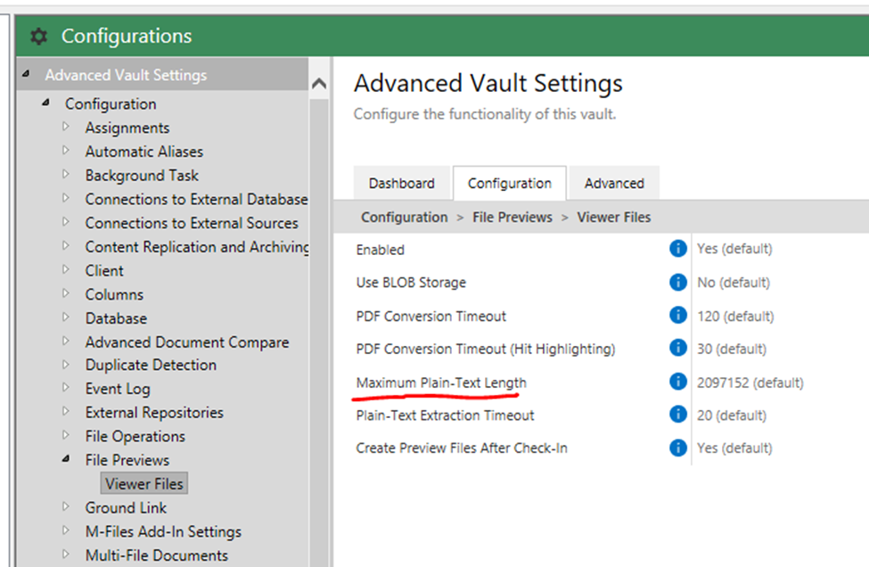Image resolution: width=869 pixels, height=567 pixels.
Task: Select Automatic Aliases in the tree
Action: (144, 152)
